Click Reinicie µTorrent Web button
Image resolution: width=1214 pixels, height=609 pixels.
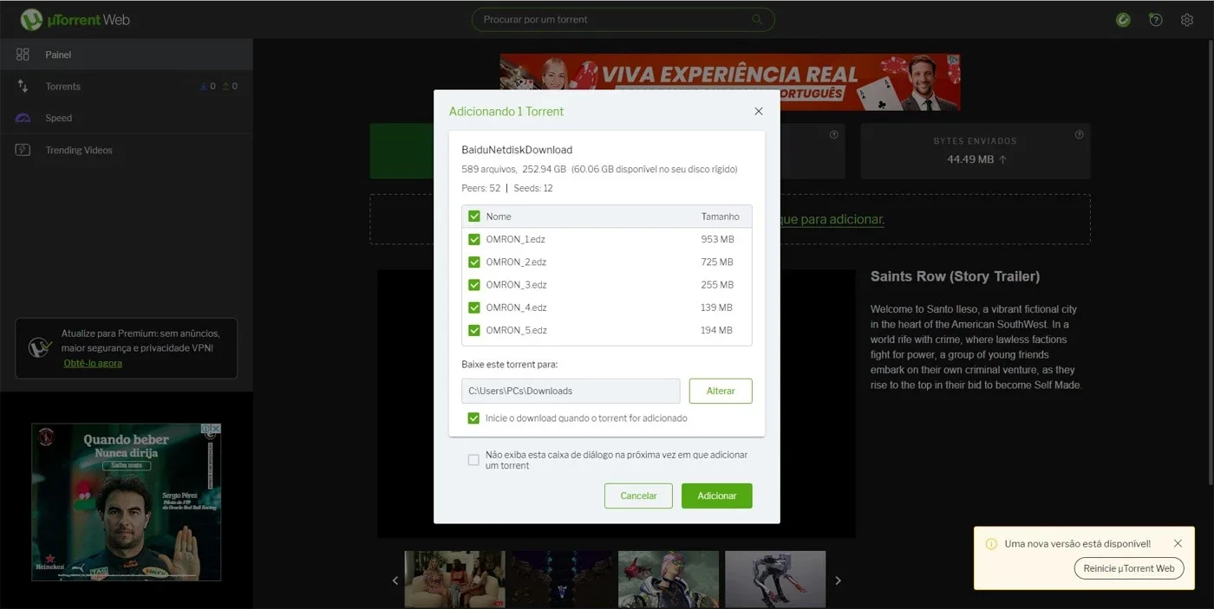(x=1129, y=568)
